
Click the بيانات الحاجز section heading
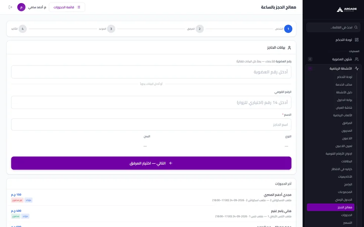[276, 48]
